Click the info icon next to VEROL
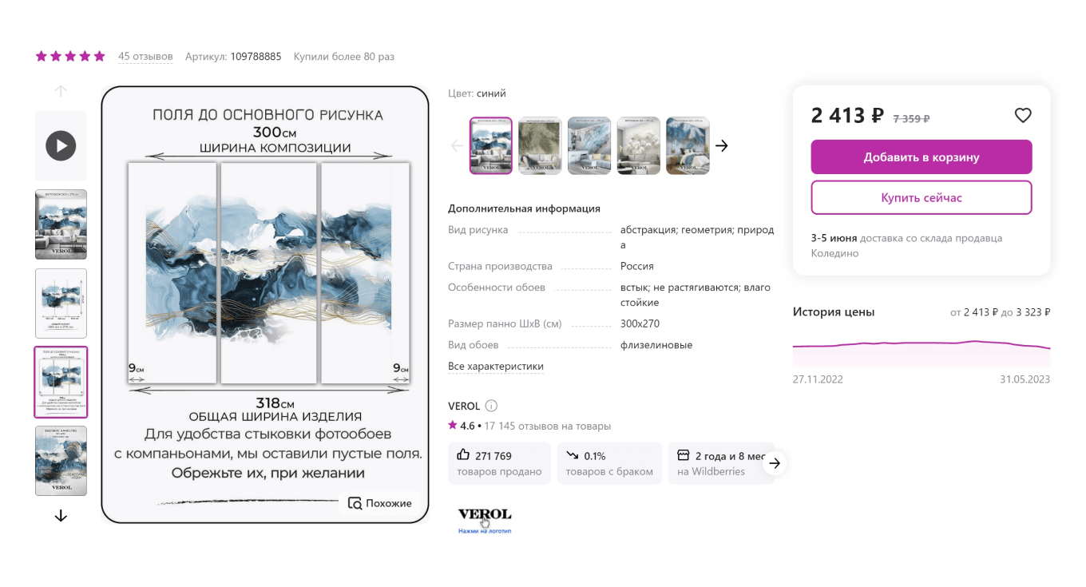 (x=492, y=406)
